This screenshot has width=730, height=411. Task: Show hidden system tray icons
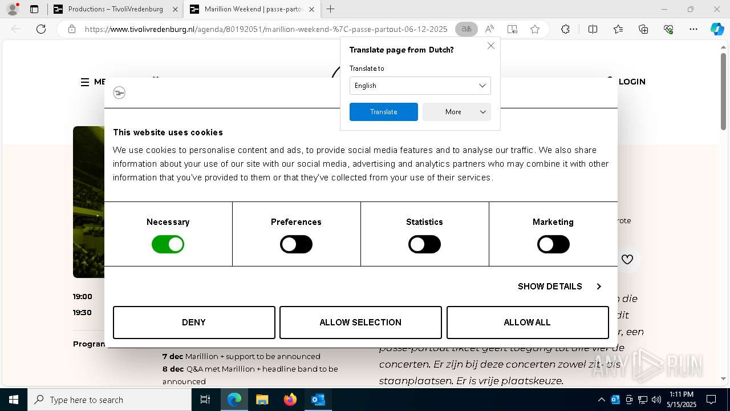602,400
